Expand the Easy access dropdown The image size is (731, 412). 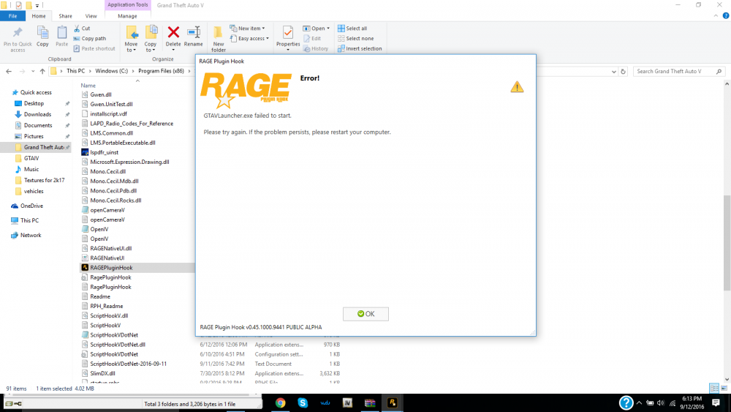[x=267, y=38]
